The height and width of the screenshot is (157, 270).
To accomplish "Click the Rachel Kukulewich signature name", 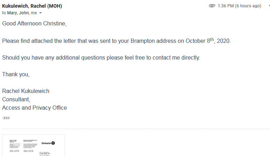I will (x=26, y=91).
